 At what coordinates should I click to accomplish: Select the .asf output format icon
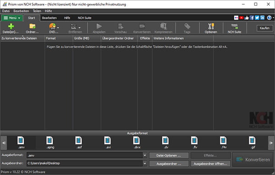coord(79,141)
